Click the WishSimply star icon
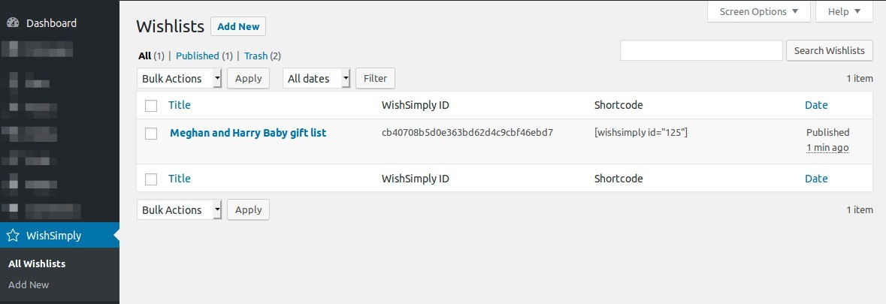The width and height of the screenshot is (886, 304). [13, 236]
